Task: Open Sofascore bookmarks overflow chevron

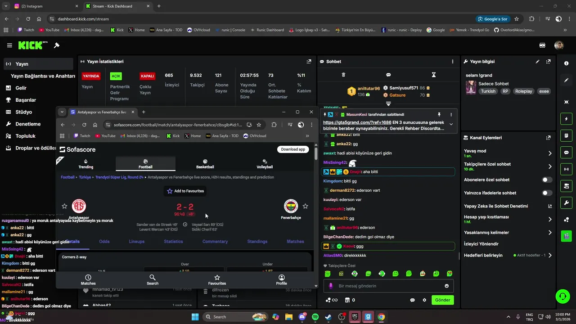Action: point(307,136)
